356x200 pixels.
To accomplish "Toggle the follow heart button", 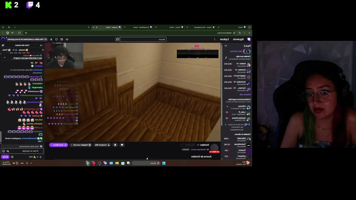I will tap(122, 145).
